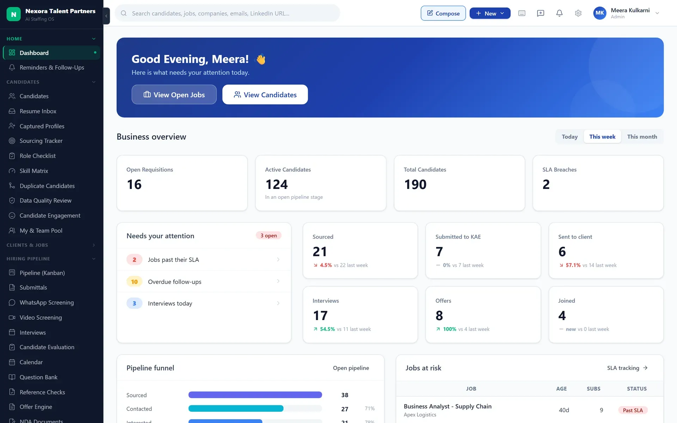This screenshot has width=677, height=423.
Task: Select the This week range tab
Action: tap(602, 137)
